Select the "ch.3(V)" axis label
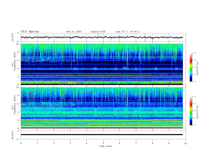 [x=13, y=135]
